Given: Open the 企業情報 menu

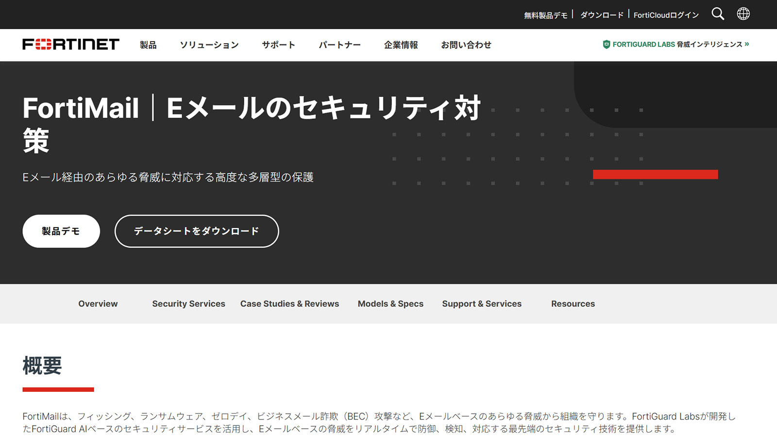Looking at the screenshot, I should coord(401,45).
